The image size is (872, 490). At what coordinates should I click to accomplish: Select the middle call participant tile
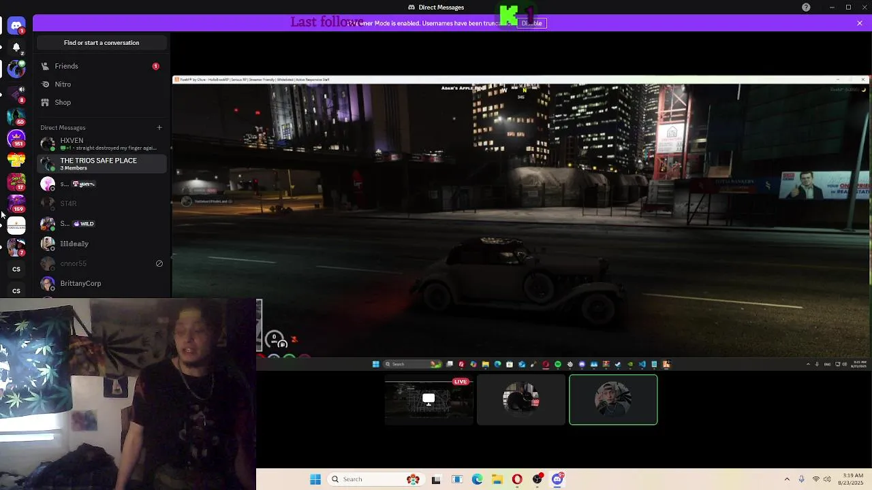(521, 400)
